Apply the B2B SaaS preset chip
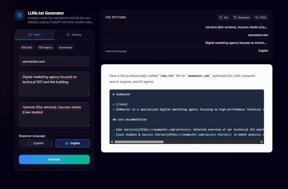Viewport: 288px width, 189px height. [27, 48]
